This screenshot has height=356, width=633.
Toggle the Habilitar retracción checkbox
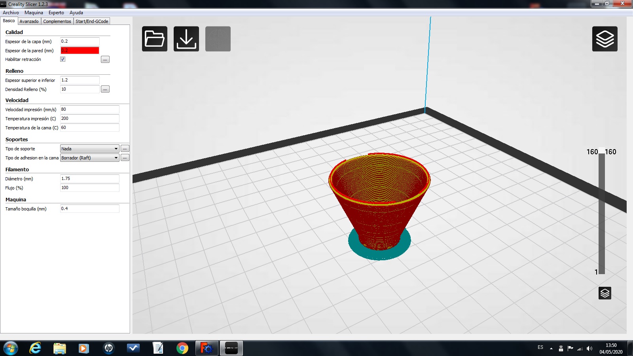click(63, 59)
